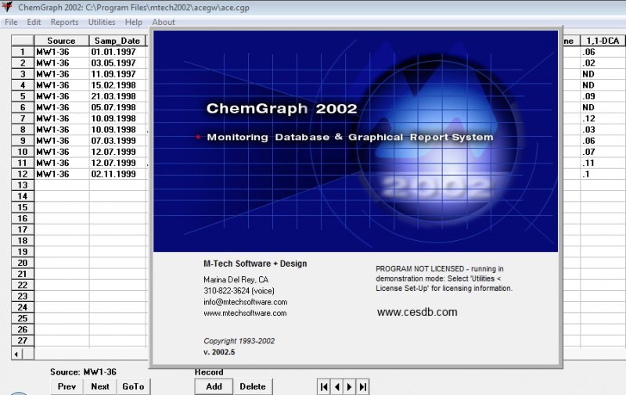This screenshot has height=395, width=626.
Task: Click the ChemGraph 2002 splash image
Action: click(x=355, y=142)
